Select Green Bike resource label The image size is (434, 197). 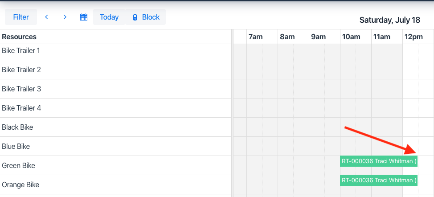[18, 166]
